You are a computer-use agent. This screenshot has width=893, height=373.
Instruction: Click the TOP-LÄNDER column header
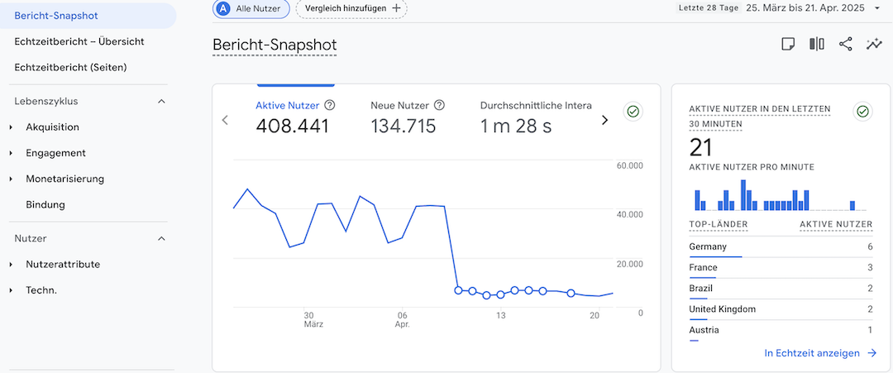tap(719, 224)
